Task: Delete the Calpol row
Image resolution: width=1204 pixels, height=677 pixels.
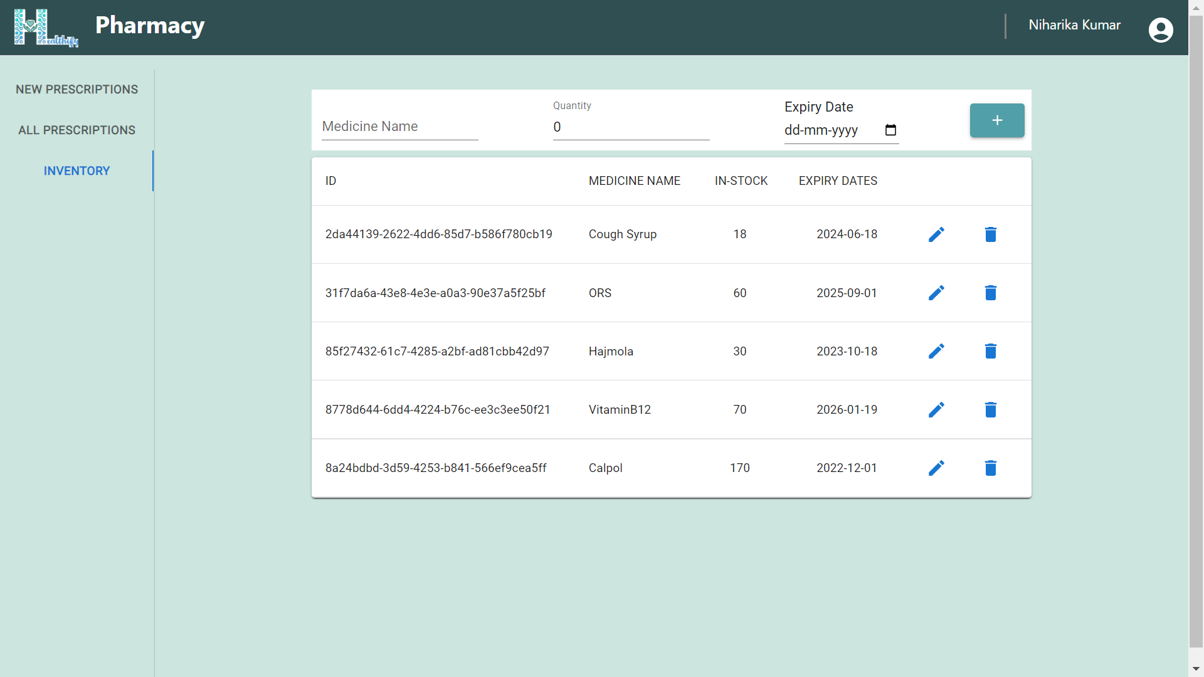Action: (x=990, y=468)
